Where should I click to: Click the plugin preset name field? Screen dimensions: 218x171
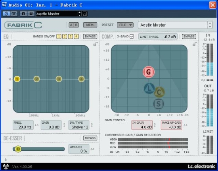click(x=172, y=25)
